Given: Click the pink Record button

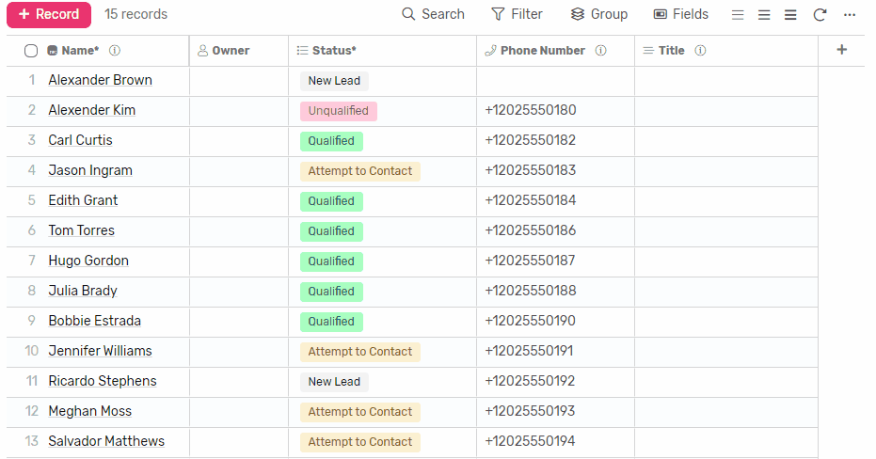Looking at the screenshot, I should 49,14.
